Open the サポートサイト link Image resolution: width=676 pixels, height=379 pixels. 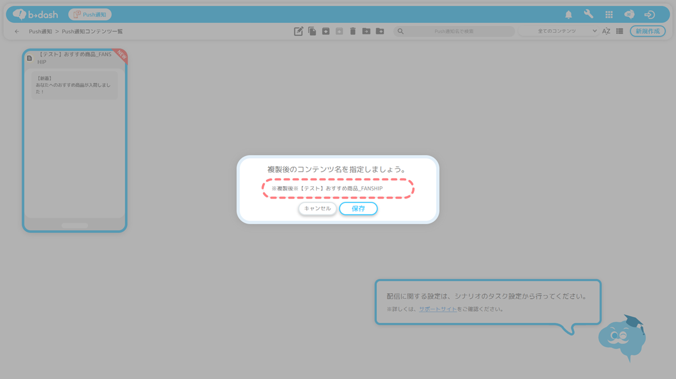437,309
